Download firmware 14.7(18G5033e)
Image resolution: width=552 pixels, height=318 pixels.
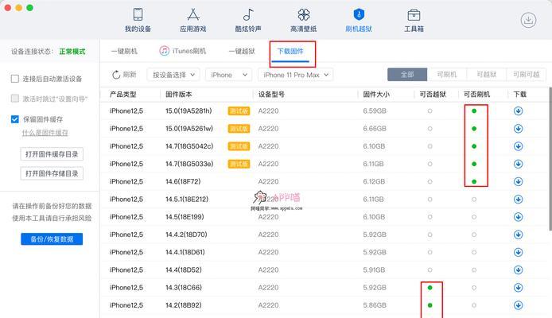518,164
